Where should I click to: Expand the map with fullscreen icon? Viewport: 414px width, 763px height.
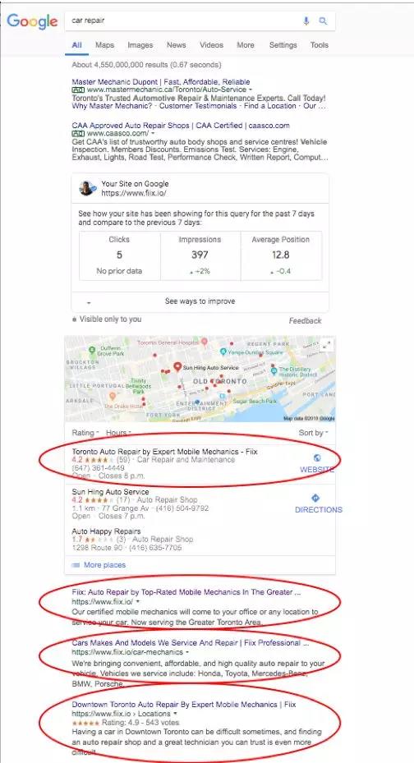click(327, 344)
